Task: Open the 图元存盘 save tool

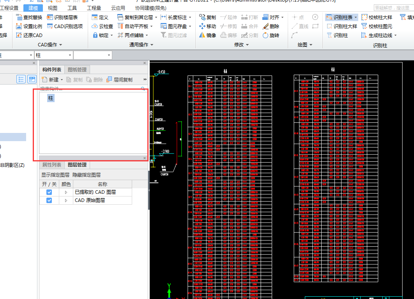Action: 174,27
